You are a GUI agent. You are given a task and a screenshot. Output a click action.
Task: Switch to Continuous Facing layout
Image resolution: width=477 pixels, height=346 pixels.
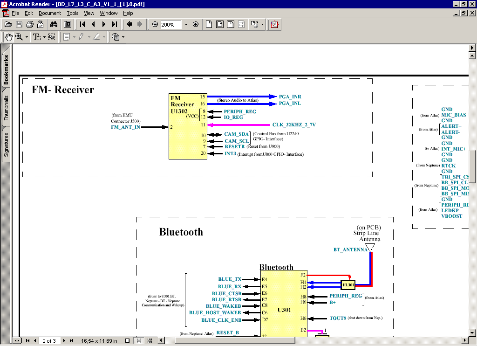coord(150,340)
